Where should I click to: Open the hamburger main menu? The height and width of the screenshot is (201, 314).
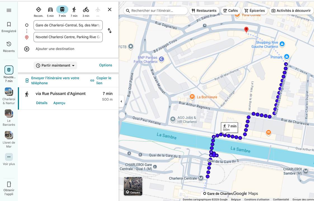tap(9, 10)
